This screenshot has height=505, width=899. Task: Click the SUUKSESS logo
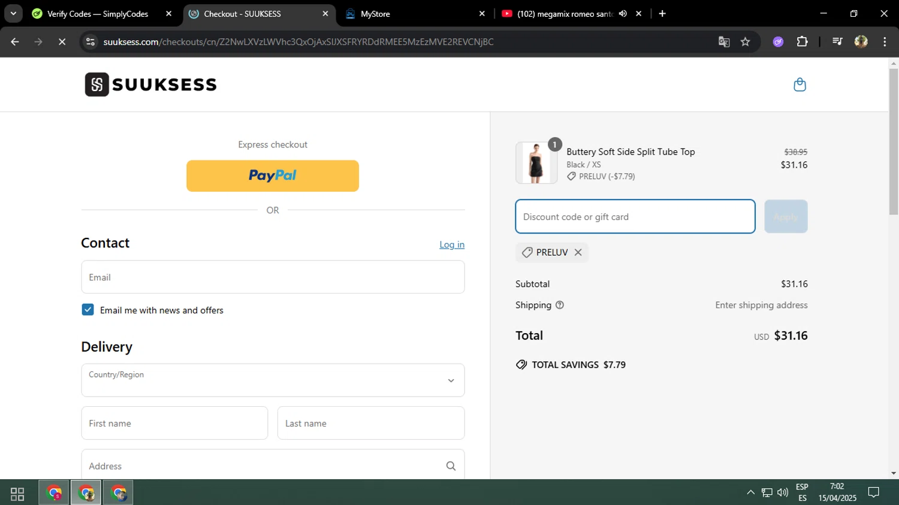[150, 84]
